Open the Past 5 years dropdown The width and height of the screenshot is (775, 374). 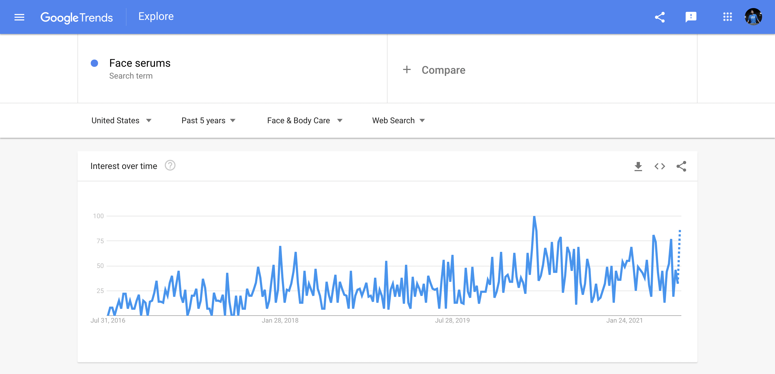click(x=208, y=120)
